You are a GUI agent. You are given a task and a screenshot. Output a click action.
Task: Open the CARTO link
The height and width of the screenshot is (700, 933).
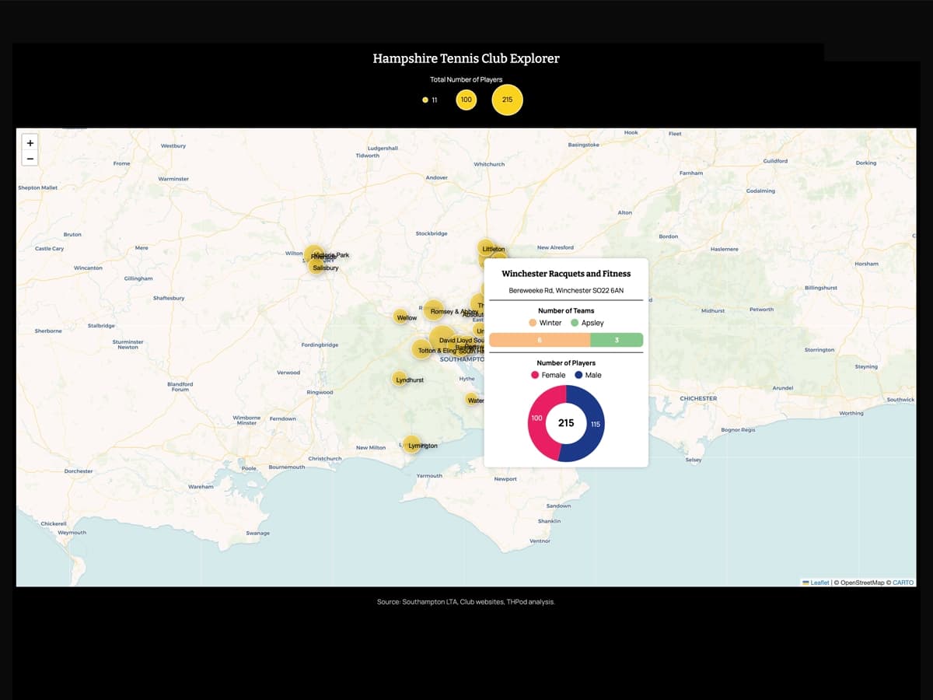pyautogui.click(x=903, y=582)
